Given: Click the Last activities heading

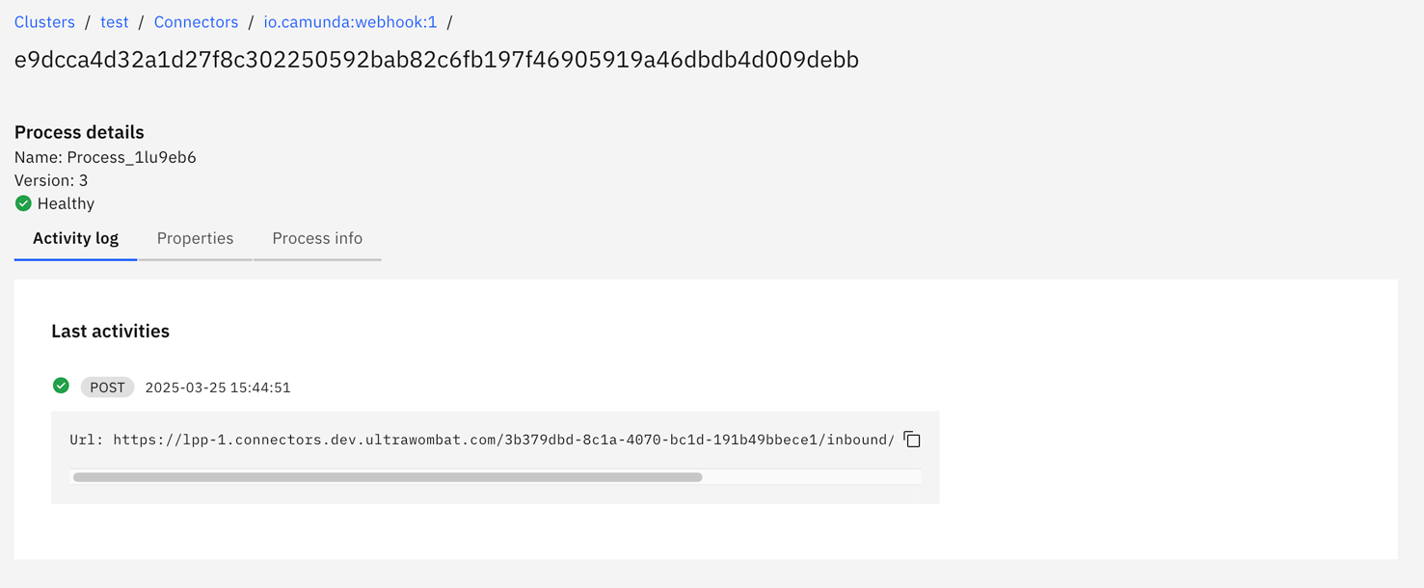Looking at the screenshot, I should (x=110, y=331).
